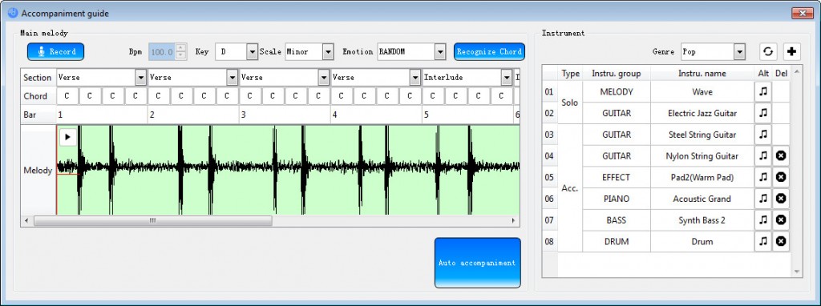Click first chord cell in bar 1

67,96
